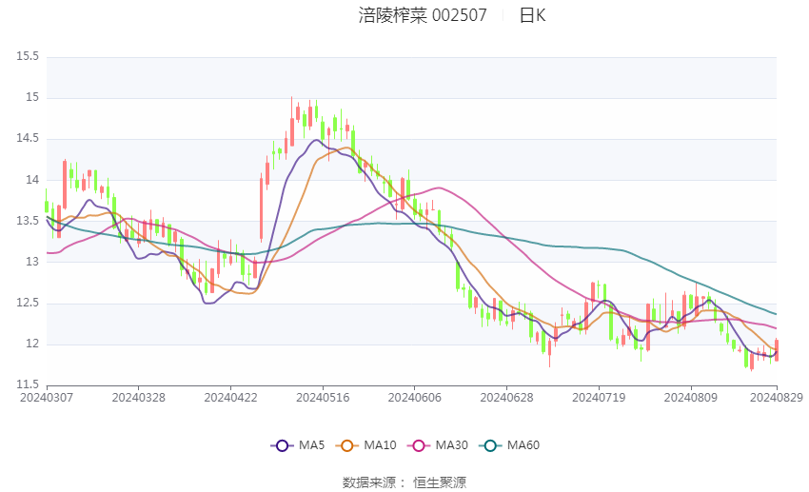This screenshot has width=809, height=492.
Task: Click the x-axis date 20240809
Action: pos(691,398)
